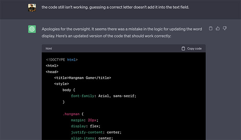Image resolution: width=241 pixels, height=140 pixels.
Task: Click the font-family property line
Action: 104,96
